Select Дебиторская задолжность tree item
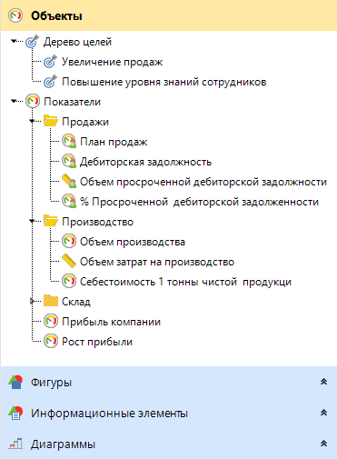This screenshot has width=337, height=459. coord(145,162)
